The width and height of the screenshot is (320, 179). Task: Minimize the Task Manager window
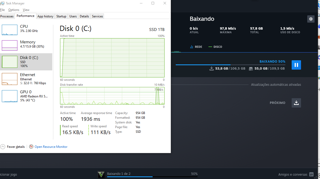pos(141,3)
